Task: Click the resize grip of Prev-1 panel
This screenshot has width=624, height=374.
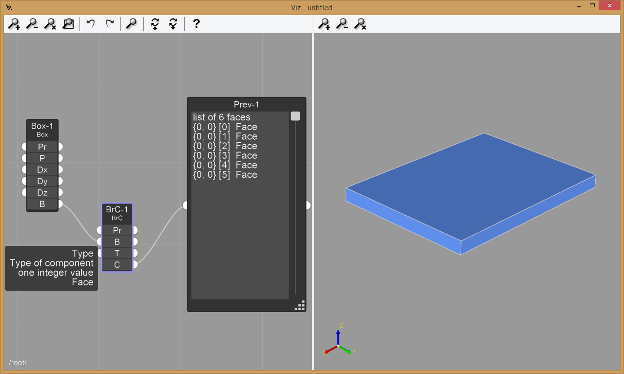Action: click(300, 306)
